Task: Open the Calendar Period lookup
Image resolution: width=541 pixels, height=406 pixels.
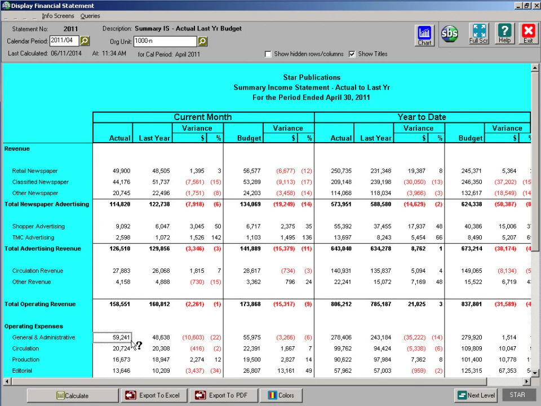Action: click(85, 41)
